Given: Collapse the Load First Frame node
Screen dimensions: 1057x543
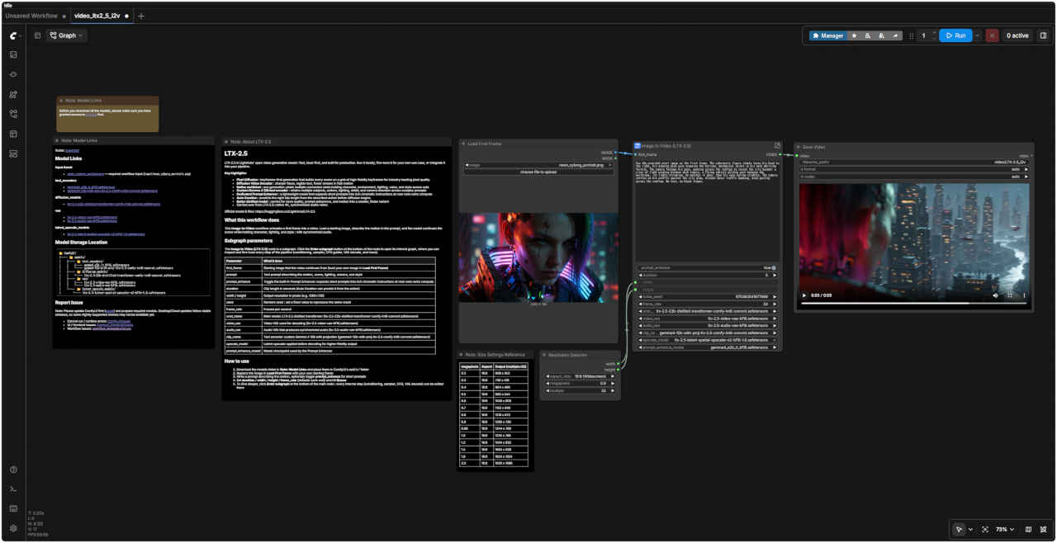Looking at the screenshot, I should (464, 144).
